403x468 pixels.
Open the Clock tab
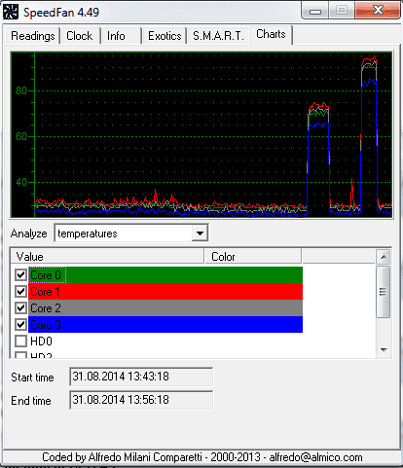tap(80, 36)
